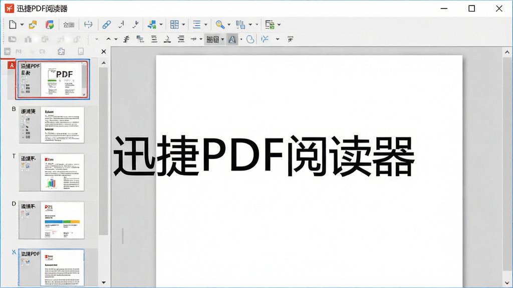Click the underline text icon
513x288 pixels.
click(167, 39)
